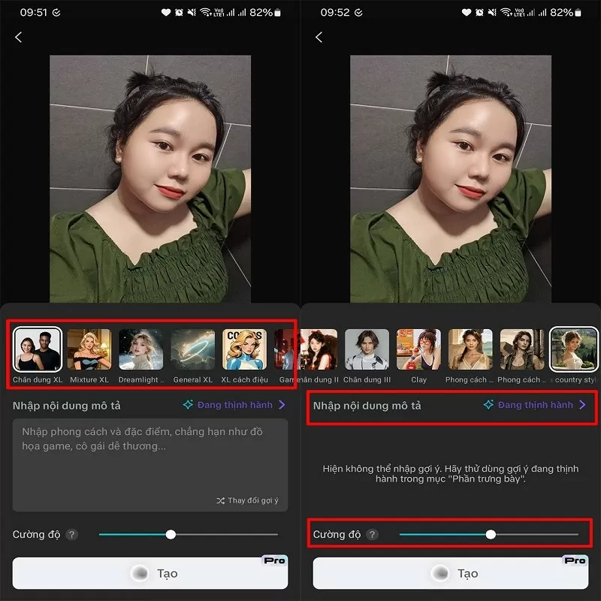Click the Cường độ help icon on left screen
The height and width of the screenshot is (601, 601).
(72, 535)
